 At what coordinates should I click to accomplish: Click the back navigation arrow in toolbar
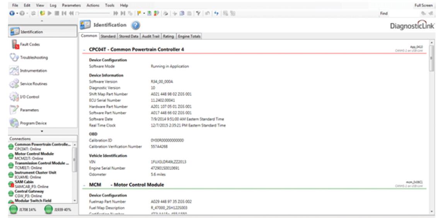click(x=12, y=13)
